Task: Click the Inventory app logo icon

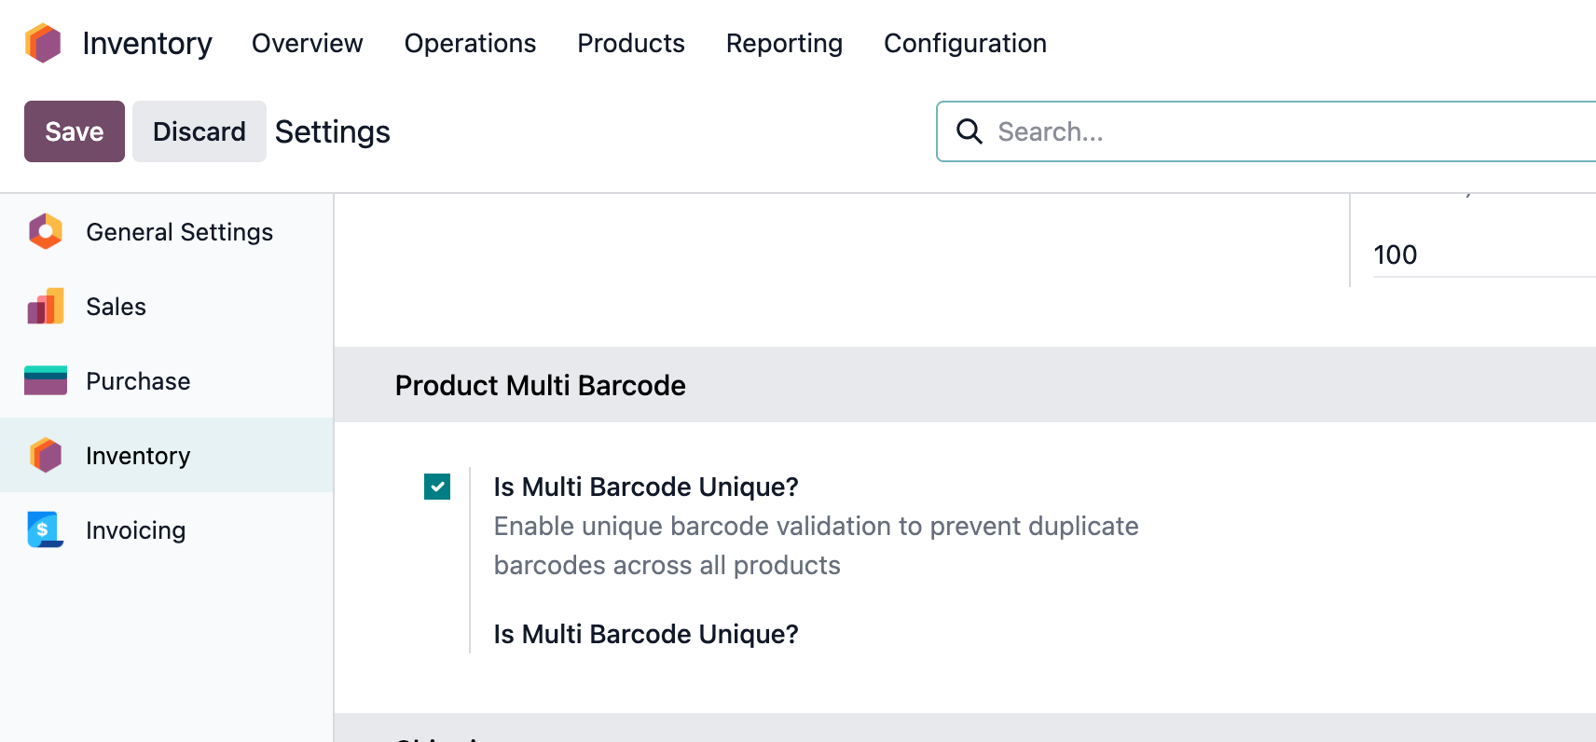Action: 42,42
